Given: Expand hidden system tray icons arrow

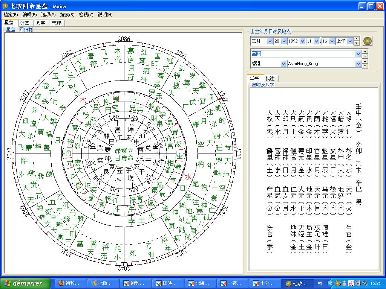Looking at the screenshot, I should point(331,283).
